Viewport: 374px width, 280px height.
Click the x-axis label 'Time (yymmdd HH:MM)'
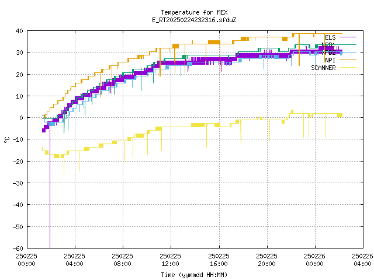(x=194, y=275)
